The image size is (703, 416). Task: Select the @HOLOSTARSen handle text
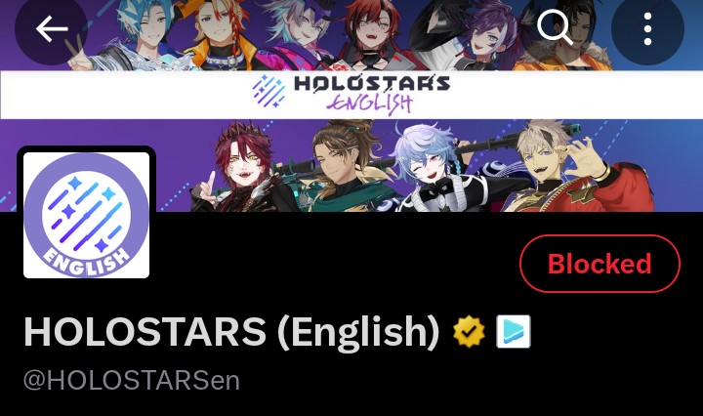coord(132,380)
